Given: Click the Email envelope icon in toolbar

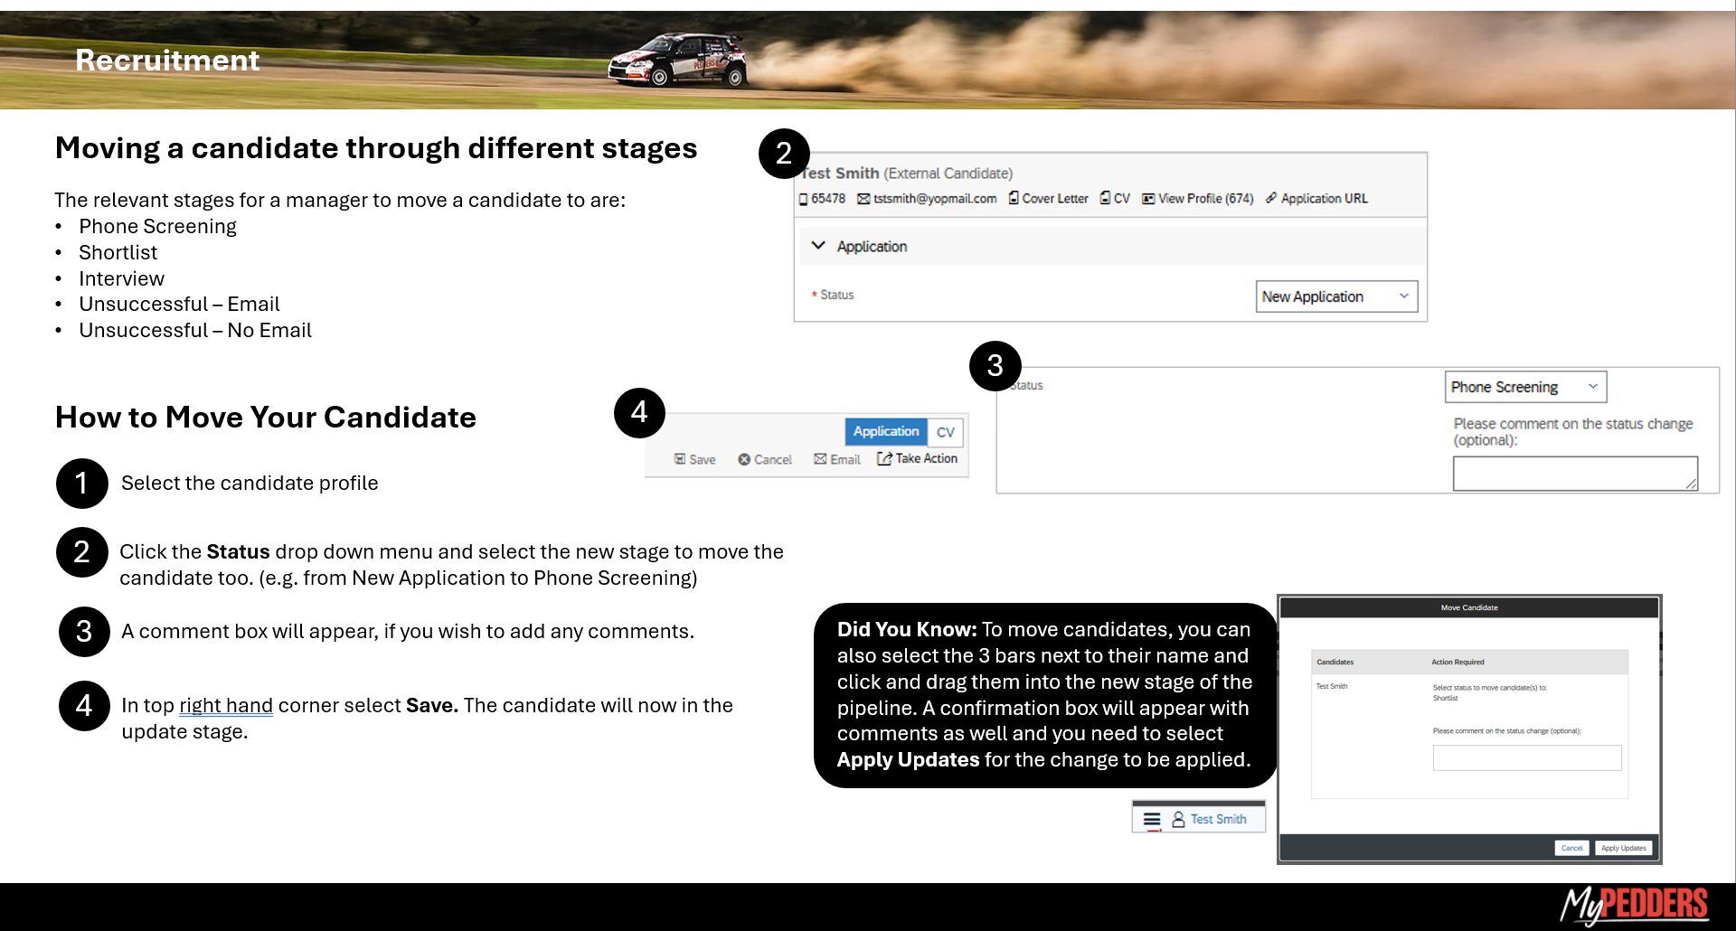Looking at the screenshot, I should coord(820,459).
